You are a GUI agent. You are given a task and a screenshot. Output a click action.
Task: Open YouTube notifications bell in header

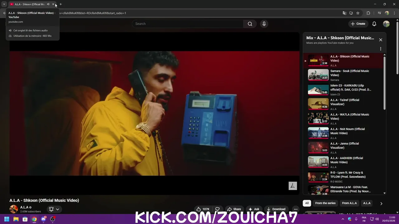[374, 24]
